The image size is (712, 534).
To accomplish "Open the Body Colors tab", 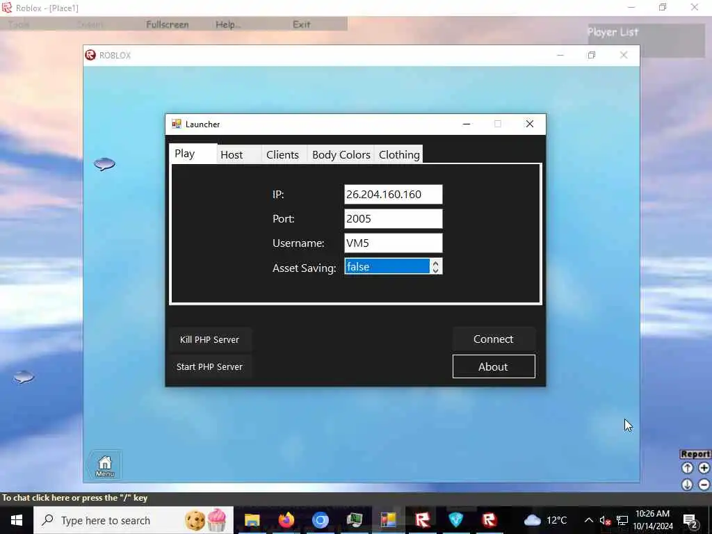I will [341, 155].
